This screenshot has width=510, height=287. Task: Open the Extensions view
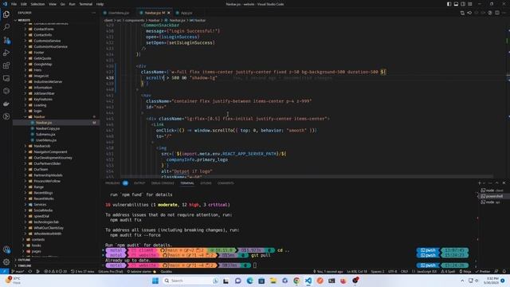pyautogui.click(x=6, y=65)
